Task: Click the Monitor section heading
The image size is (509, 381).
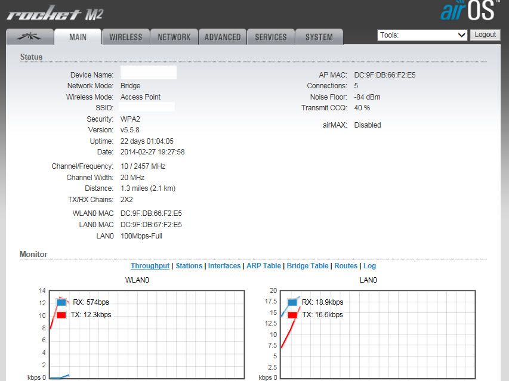Action: pyautogui.click(x=33, y=254)
